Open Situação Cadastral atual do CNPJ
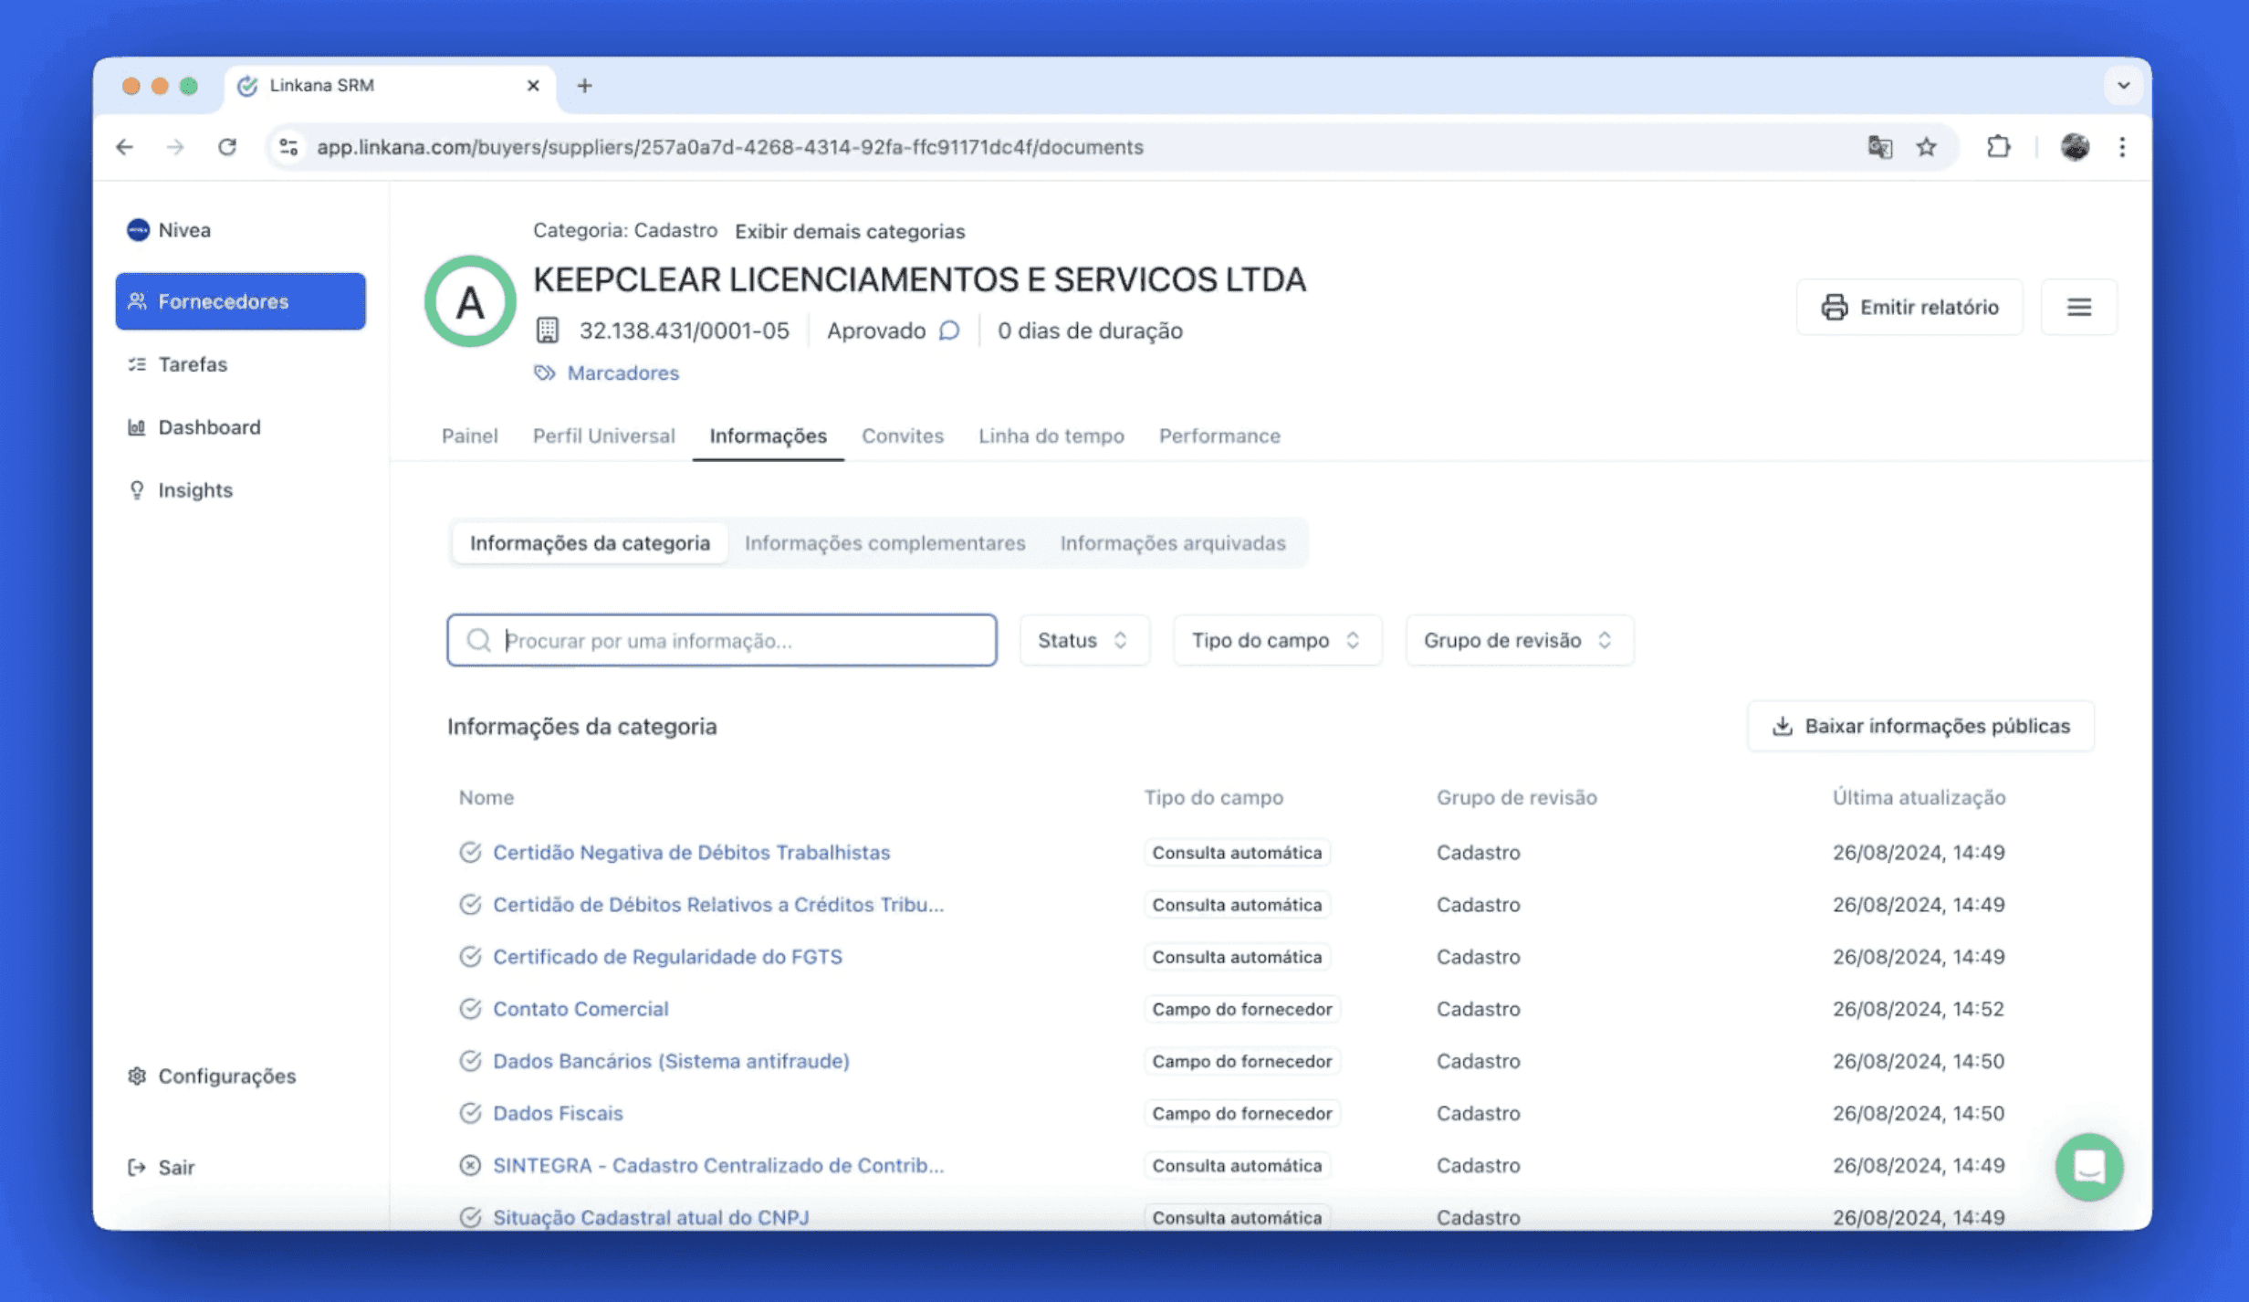 (x=651, y=1217)
